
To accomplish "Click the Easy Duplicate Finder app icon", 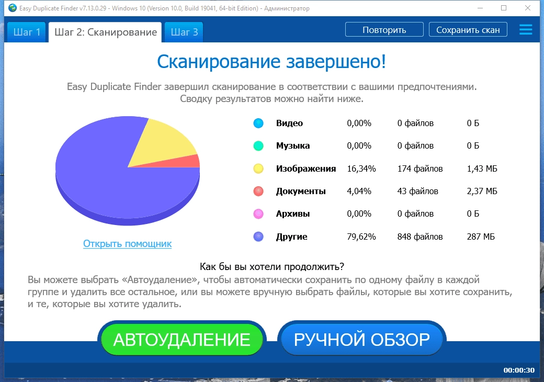I will click(13, 8).
